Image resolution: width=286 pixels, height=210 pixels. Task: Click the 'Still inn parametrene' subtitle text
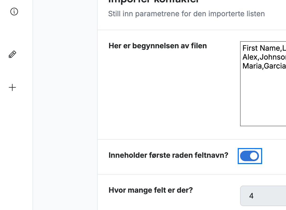(186, 14)
